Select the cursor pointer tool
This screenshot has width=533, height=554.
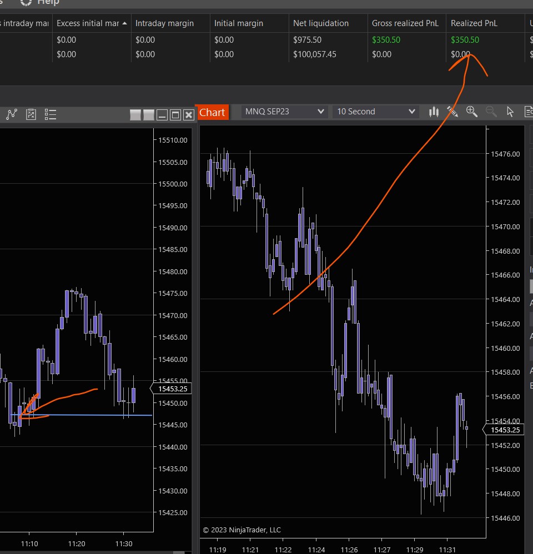510,112
